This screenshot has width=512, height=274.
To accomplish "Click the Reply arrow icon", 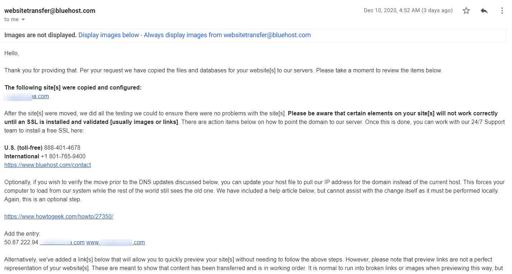I will (x=484, y=11).
